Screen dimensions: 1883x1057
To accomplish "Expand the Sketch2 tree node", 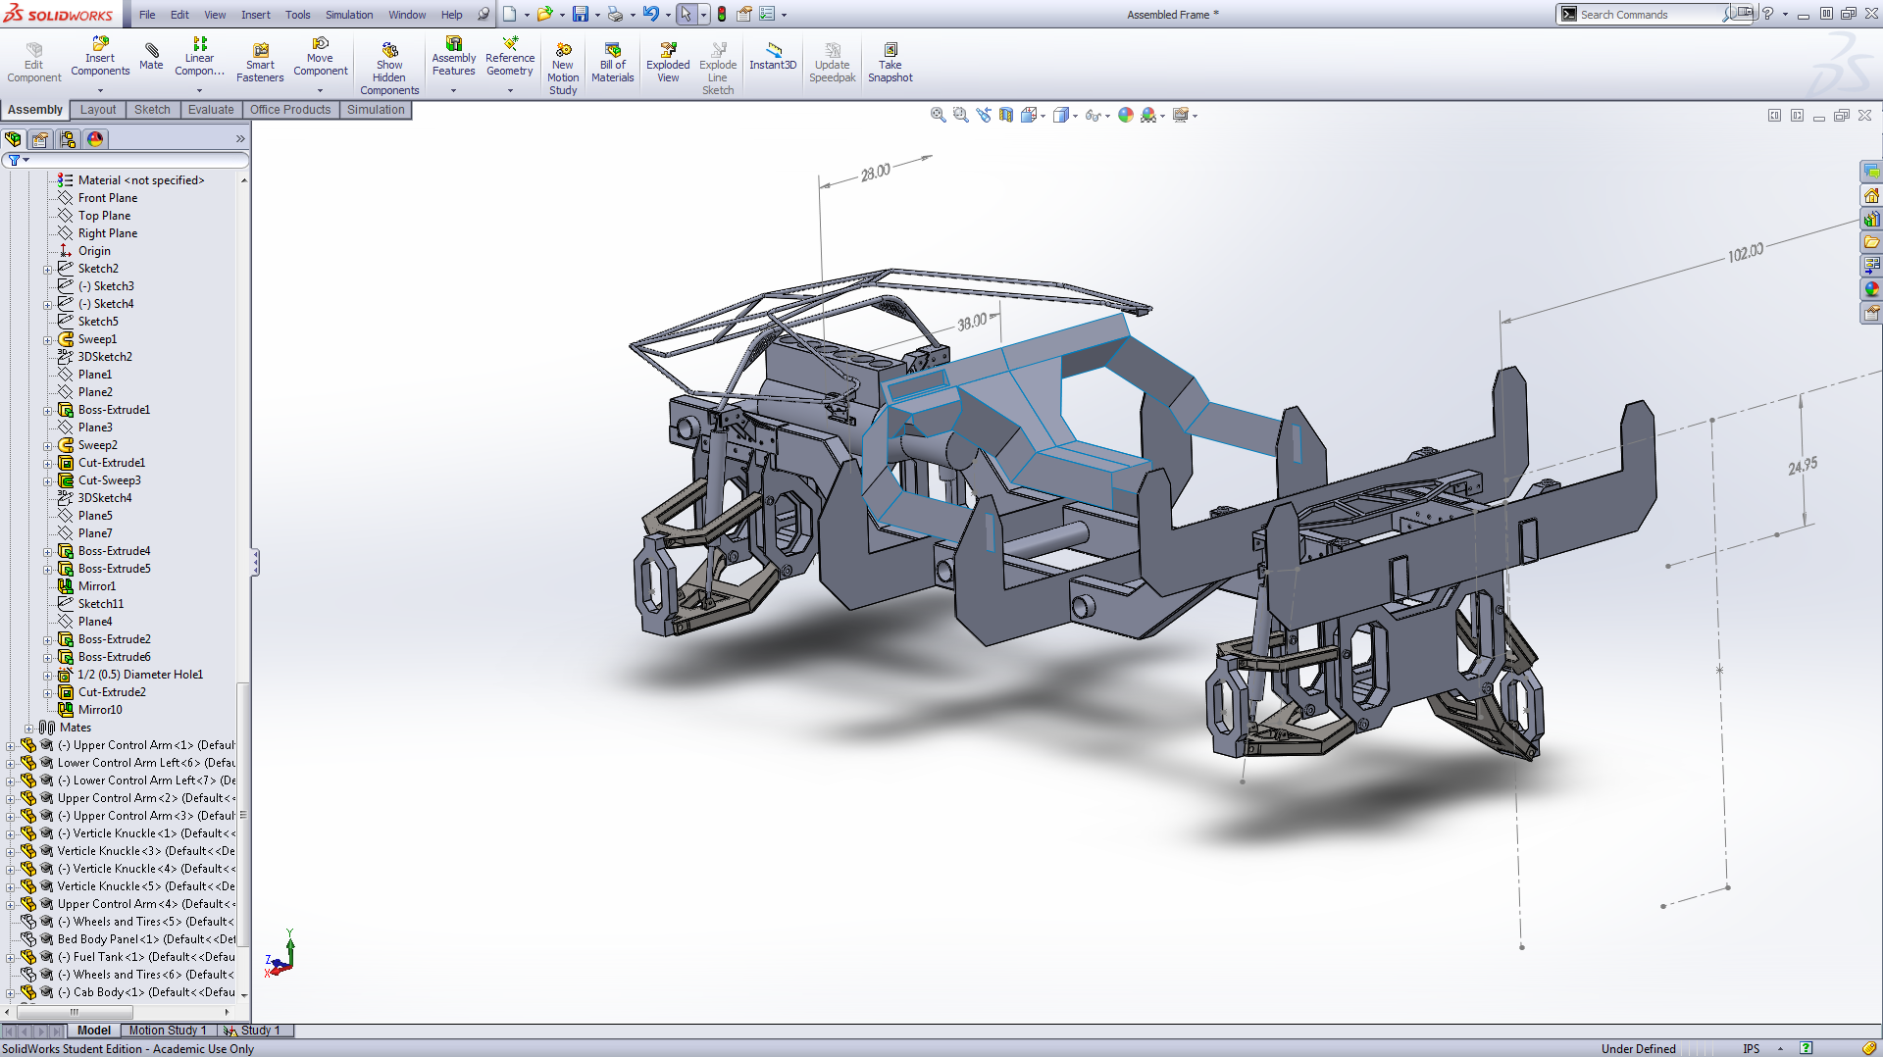I will tap(47, 270).
